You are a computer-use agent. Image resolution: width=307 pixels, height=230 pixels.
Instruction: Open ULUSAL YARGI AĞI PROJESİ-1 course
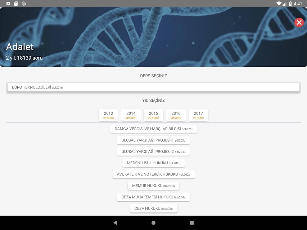point(153,140)
